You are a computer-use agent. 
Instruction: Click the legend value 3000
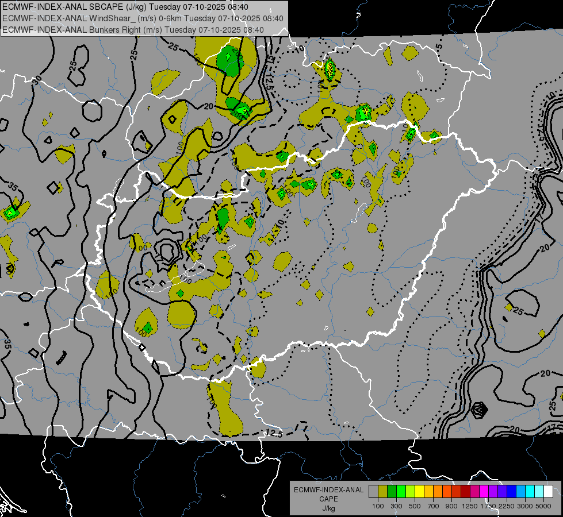[x=525, y=506]
